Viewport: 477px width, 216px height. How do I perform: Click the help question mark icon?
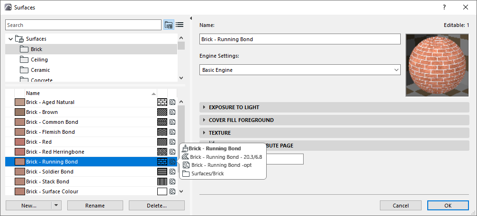[444, 7]
